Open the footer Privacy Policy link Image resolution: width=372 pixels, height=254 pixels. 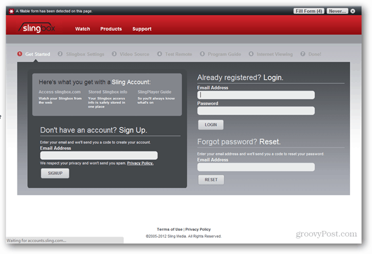(x=198, y=230)
